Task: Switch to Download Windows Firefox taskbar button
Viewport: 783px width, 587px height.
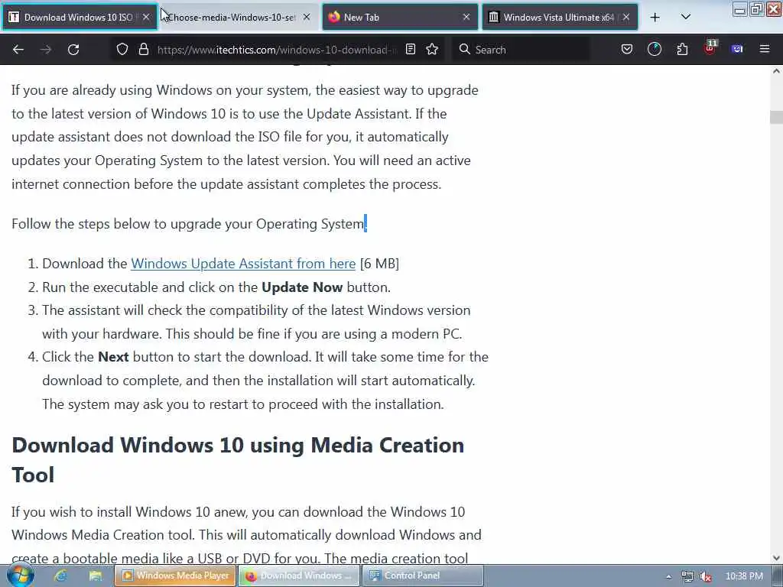Action: point(299,576)
